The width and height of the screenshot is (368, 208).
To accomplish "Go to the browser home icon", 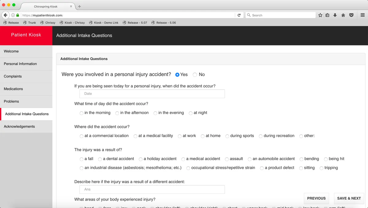I will tap(343, 15).
